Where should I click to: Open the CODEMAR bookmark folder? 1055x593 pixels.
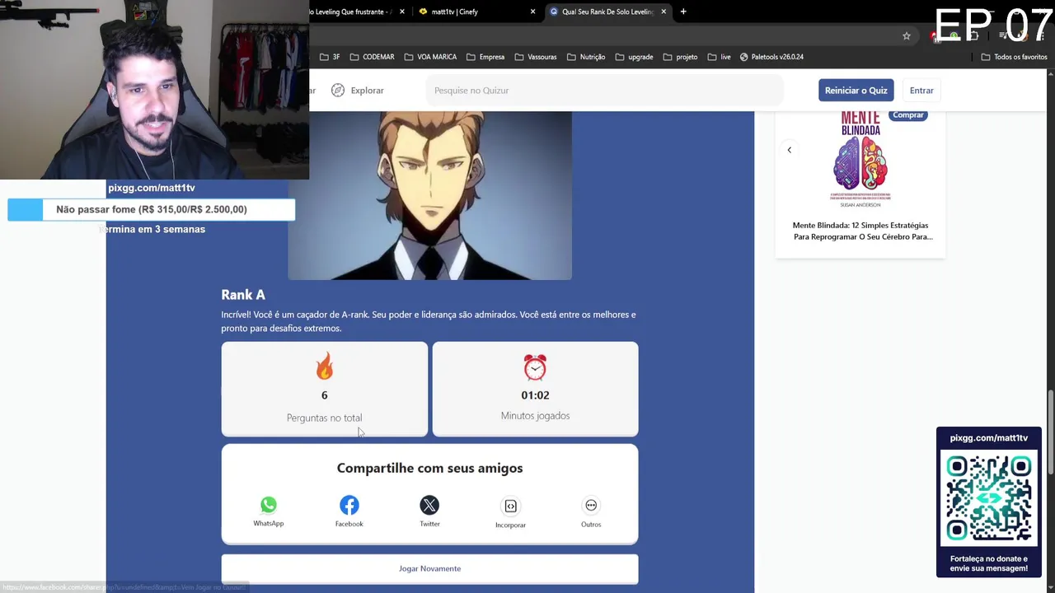pos(372,57)
